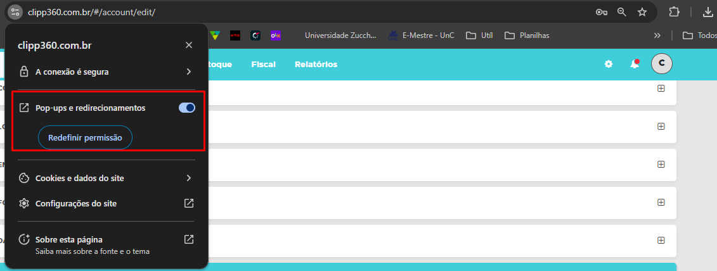The image size is (717, 271).
Task: Open the browser extensions puzzle icon
Action: point(675,12)
